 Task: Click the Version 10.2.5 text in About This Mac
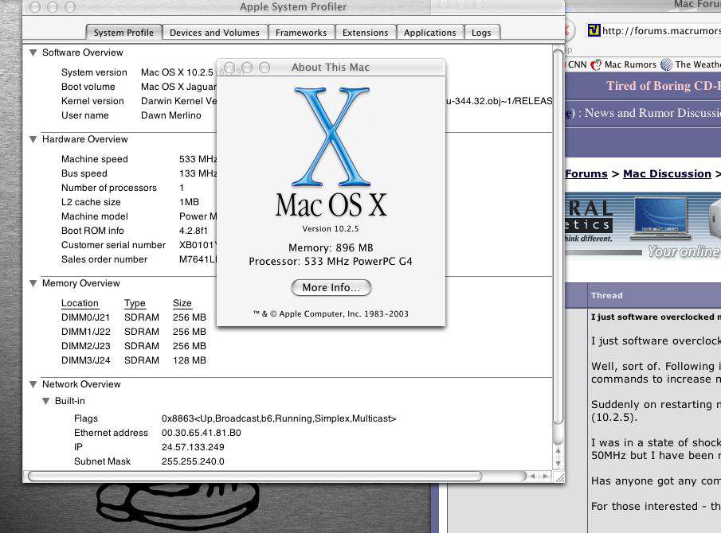pos(330,228)
